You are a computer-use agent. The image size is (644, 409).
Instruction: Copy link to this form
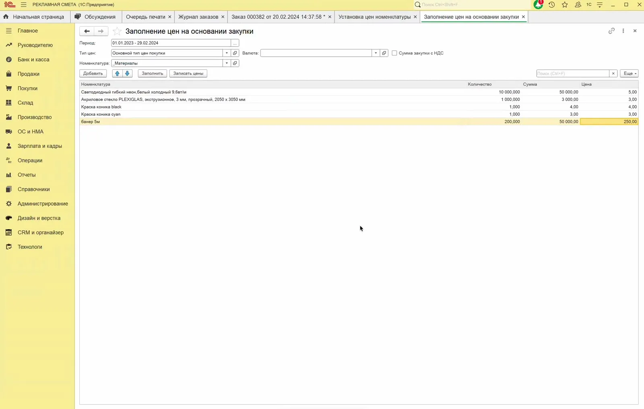611,31
